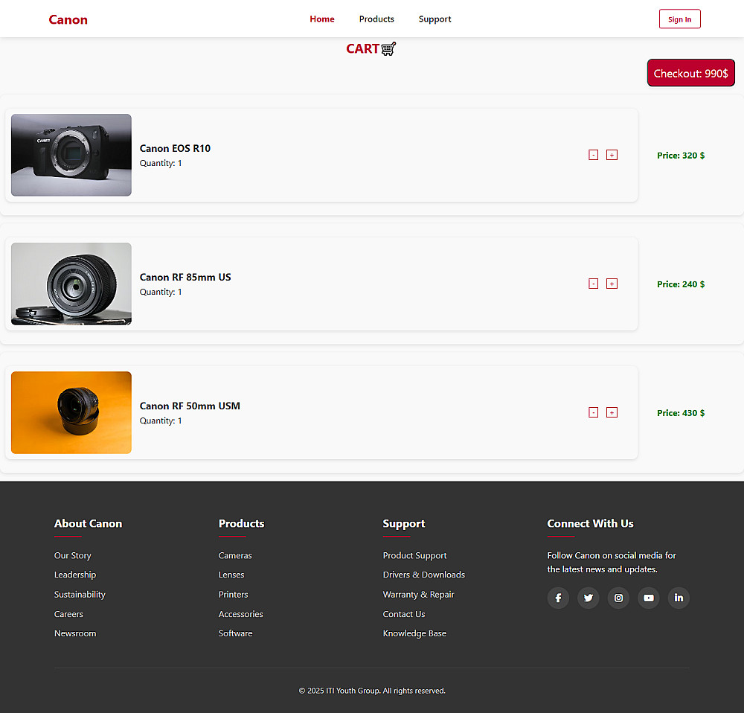Click the Canon logo in header
This screenshot has width=744, height=713.
[x=68, y=20]
